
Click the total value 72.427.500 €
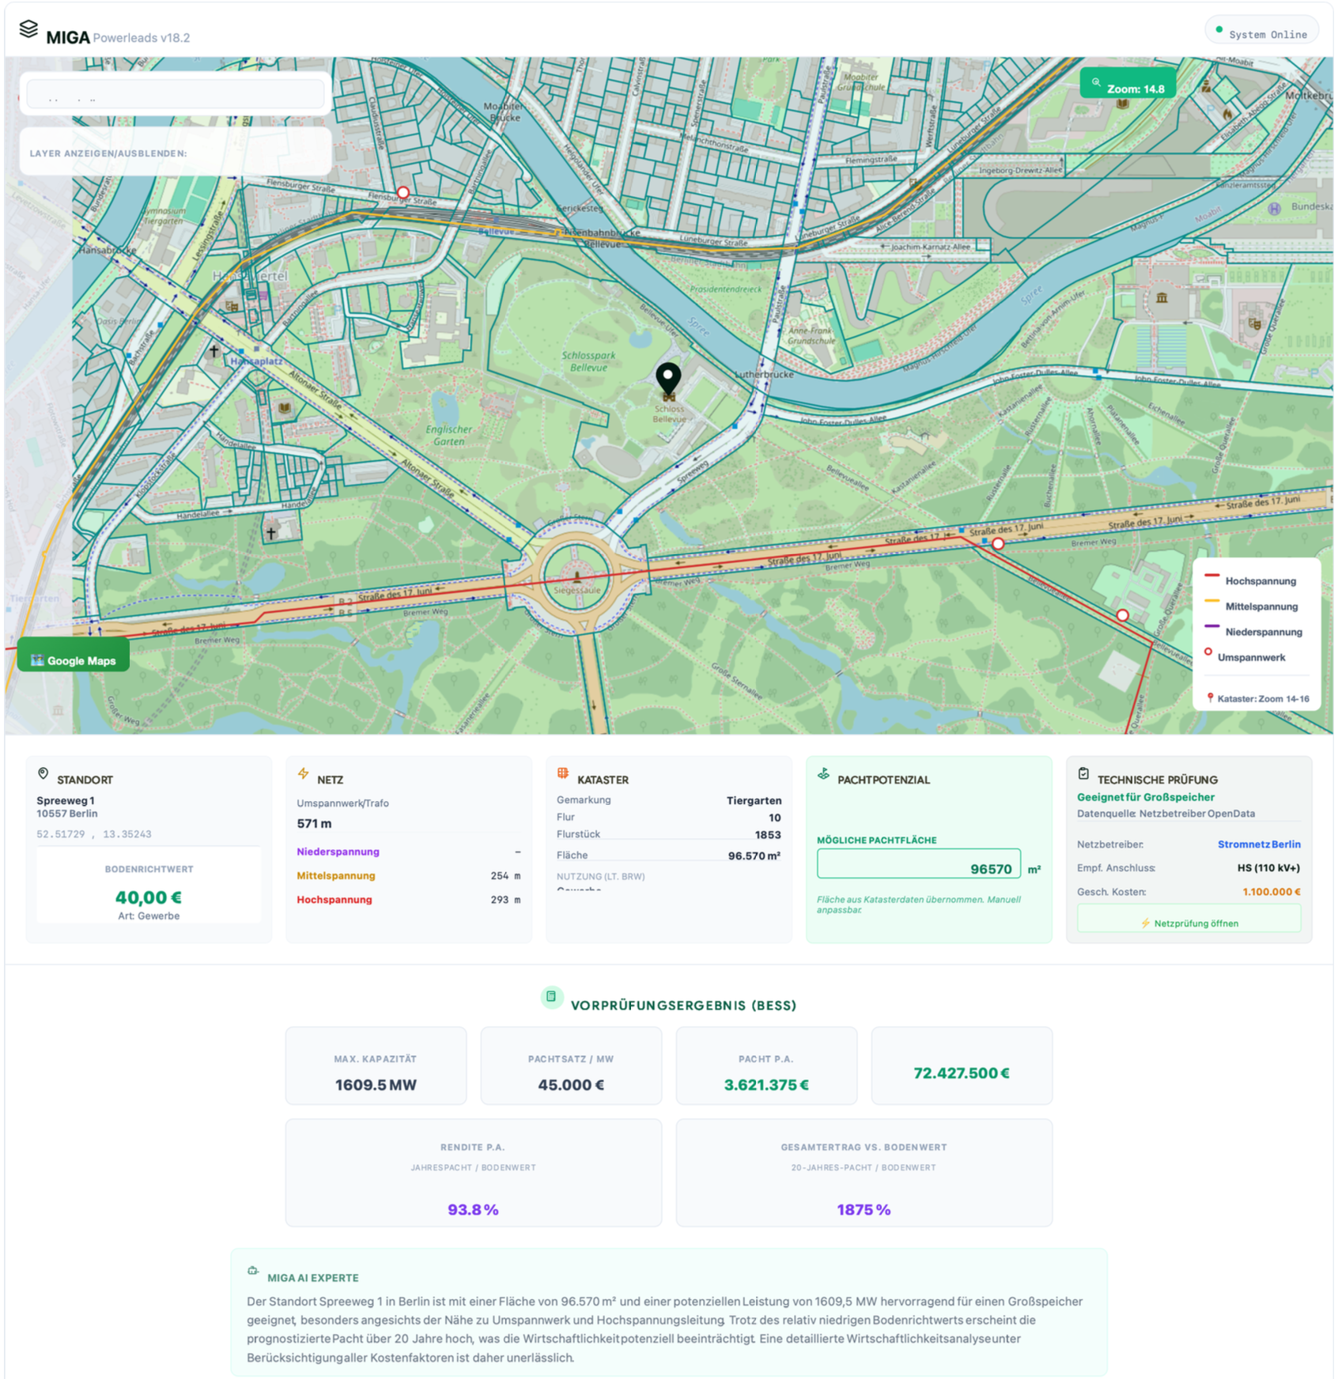click(962, 1073)
